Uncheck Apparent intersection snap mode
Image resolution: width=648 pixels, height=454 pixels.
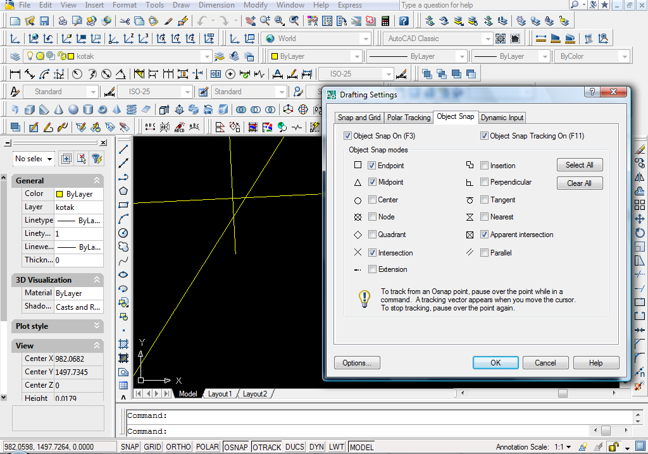click(x=484, y=234)
